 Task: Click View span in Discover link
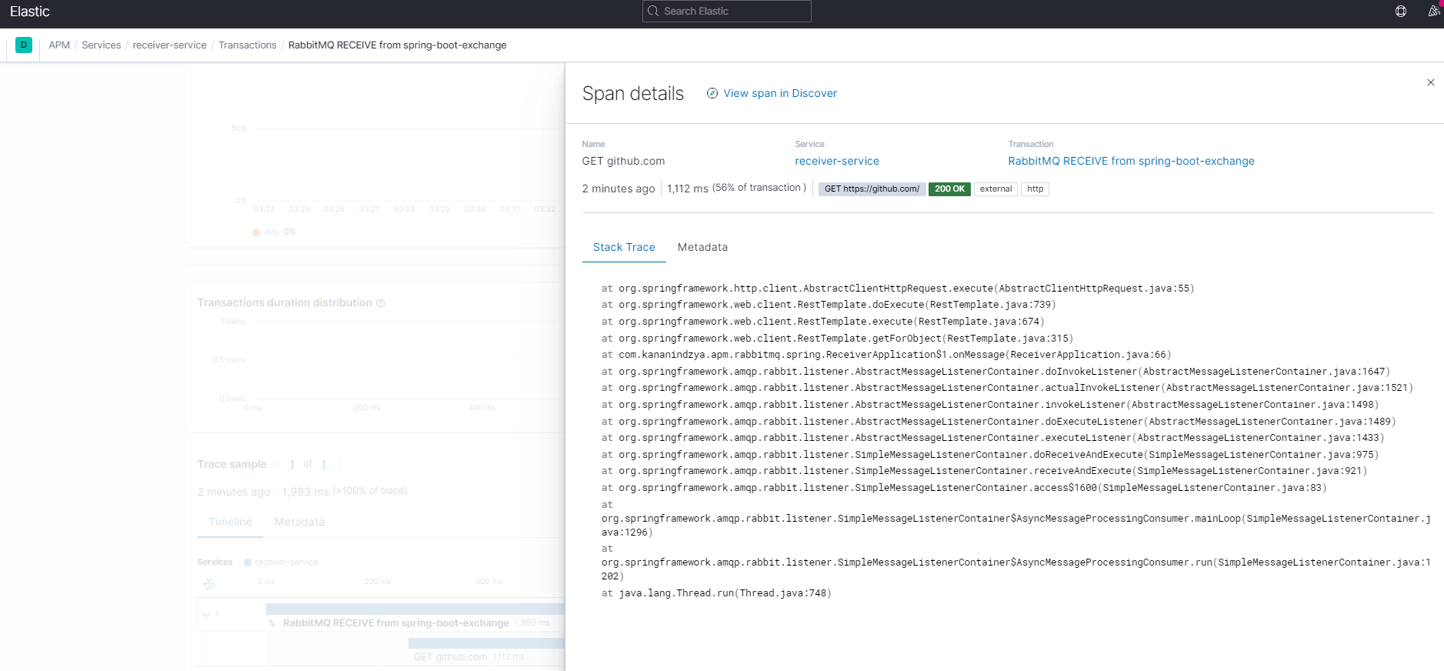tap(780, 93)
